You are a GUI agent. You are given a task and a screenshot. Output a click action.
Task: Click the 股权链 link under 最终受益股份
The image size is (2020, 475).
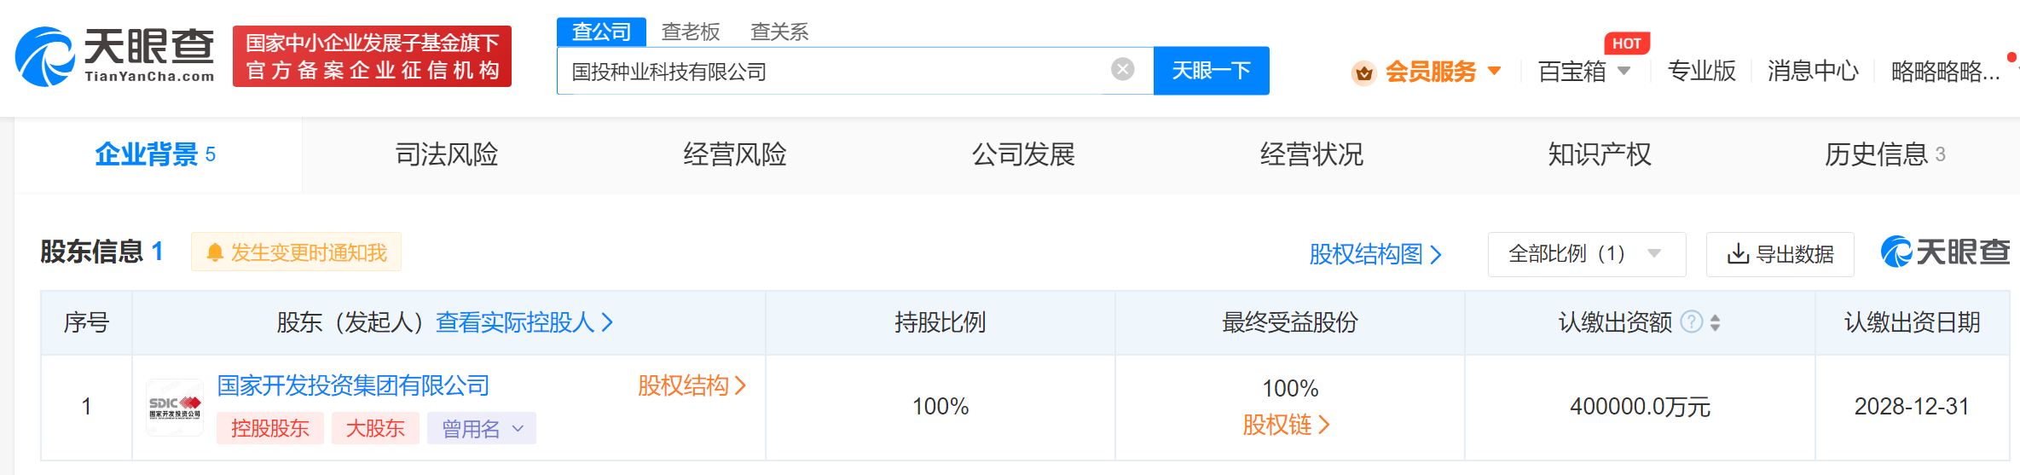[1286, 425]
